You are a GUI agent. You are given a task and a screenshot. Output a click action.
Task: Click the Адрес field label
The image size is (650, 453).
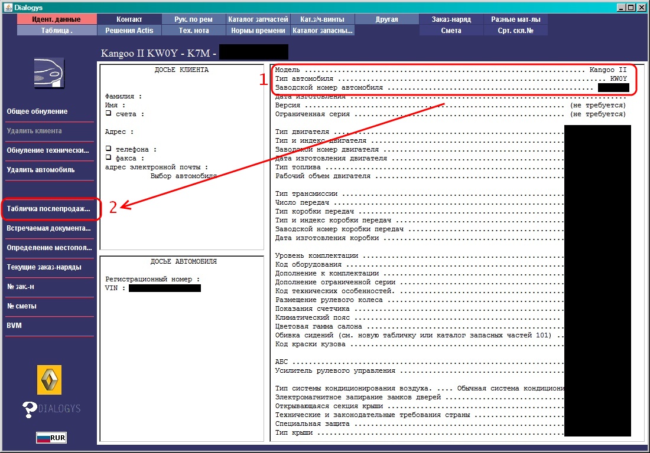pyautogui.click(x=119, y=132)
